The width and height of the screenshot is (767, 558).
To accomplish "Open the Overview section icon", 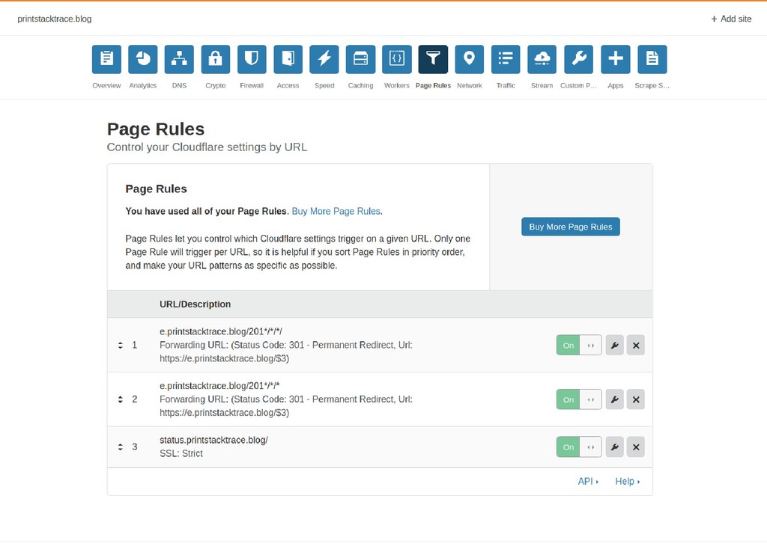I will tap(106, 59).
